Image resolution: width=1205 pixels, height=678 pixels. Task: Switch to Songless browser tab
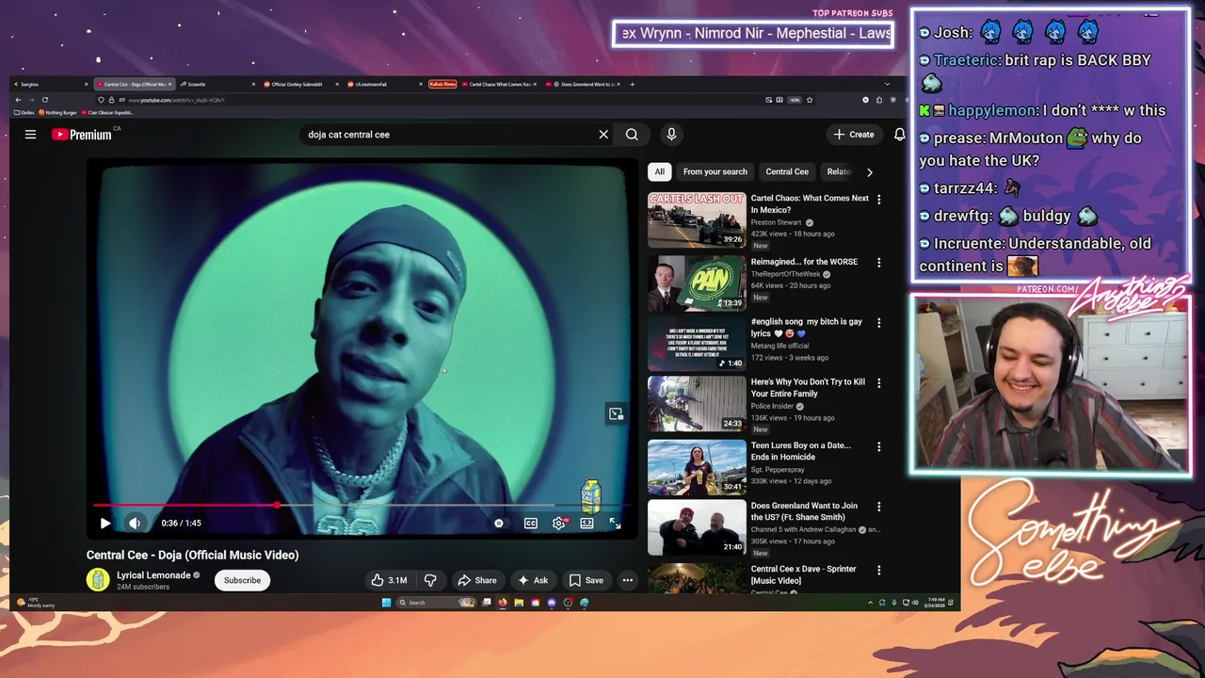(x=50, y=84)
